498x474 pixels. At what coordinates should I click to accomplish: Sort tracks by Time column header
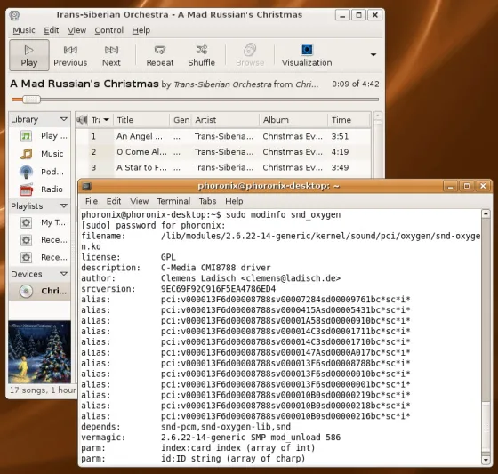[349, 120]
